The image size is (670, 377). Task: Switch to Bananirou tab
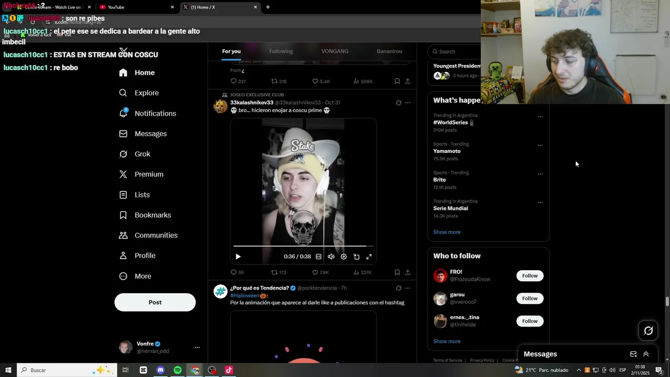click(x=389, y=51)
